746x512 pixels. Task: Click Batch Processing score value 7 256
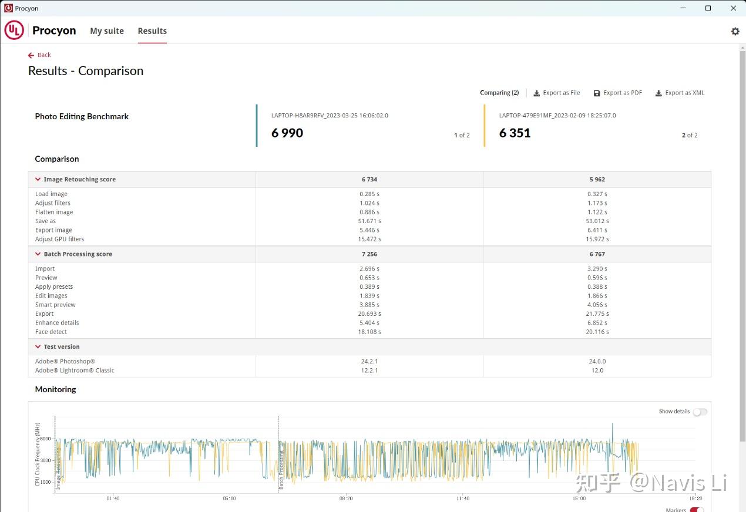(369, 254)
